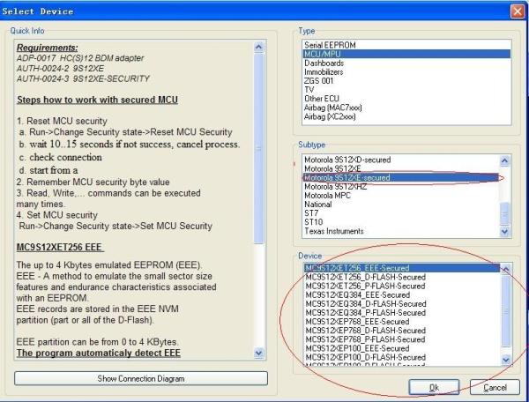Select MC9S12XEP100_EEE-Secured device
The image size is (529, 402).
click(x=401, y=348)
